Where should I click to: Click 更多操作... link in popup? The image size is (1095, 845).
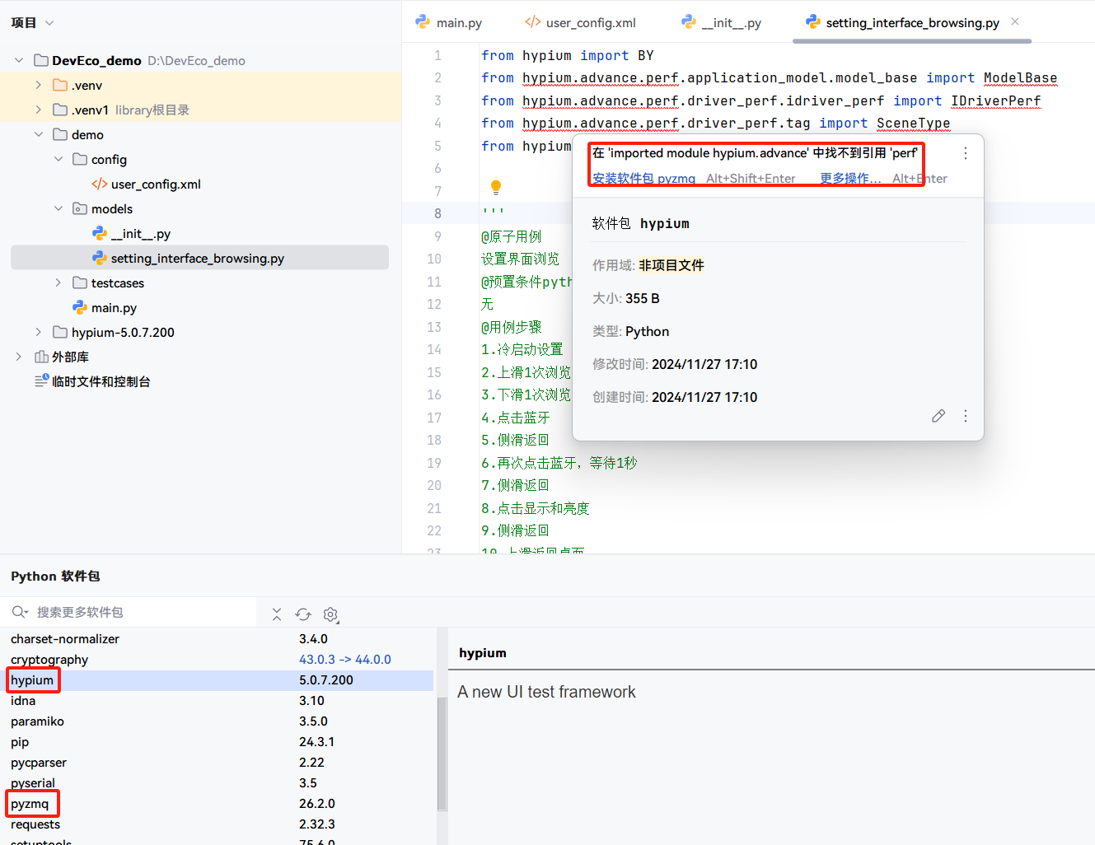(850, 178)
